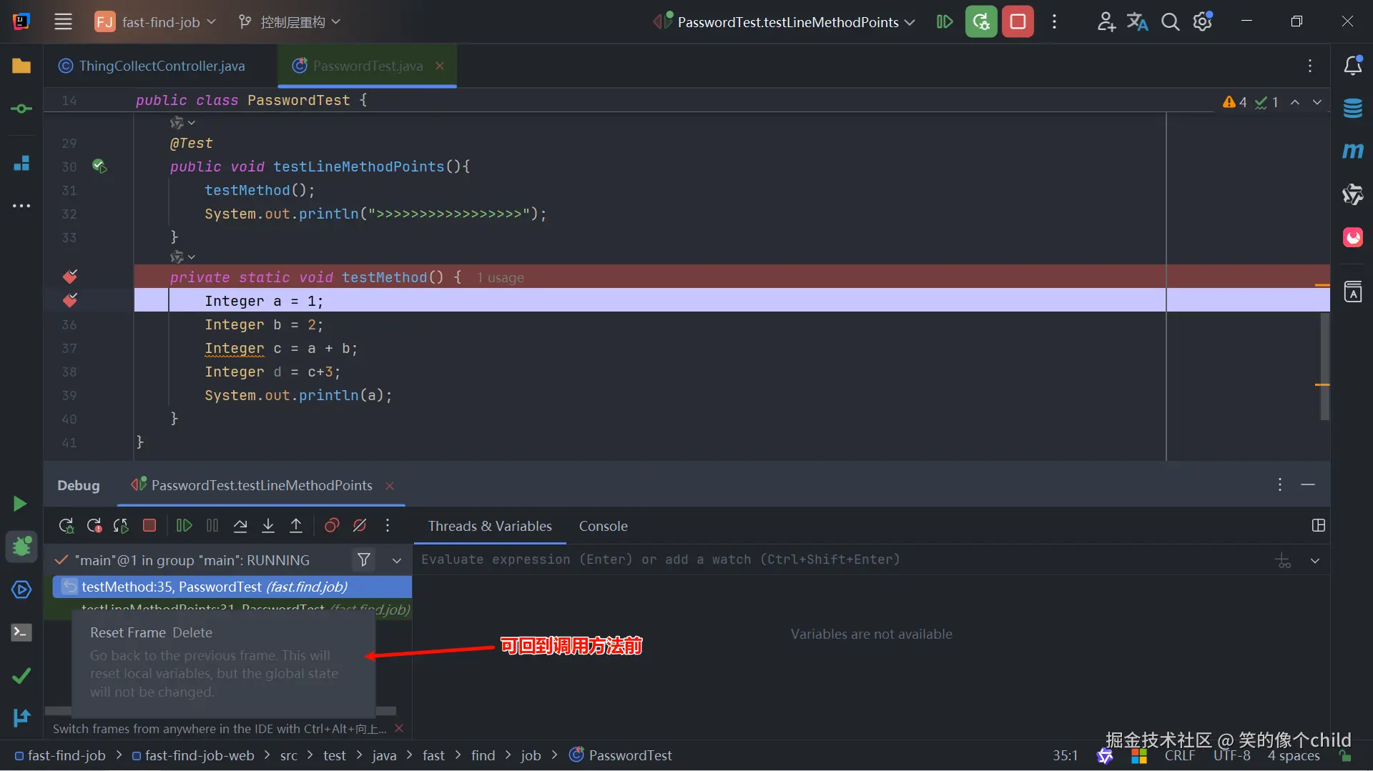Show more tool windows ellipsis

(x=21, y=206)
